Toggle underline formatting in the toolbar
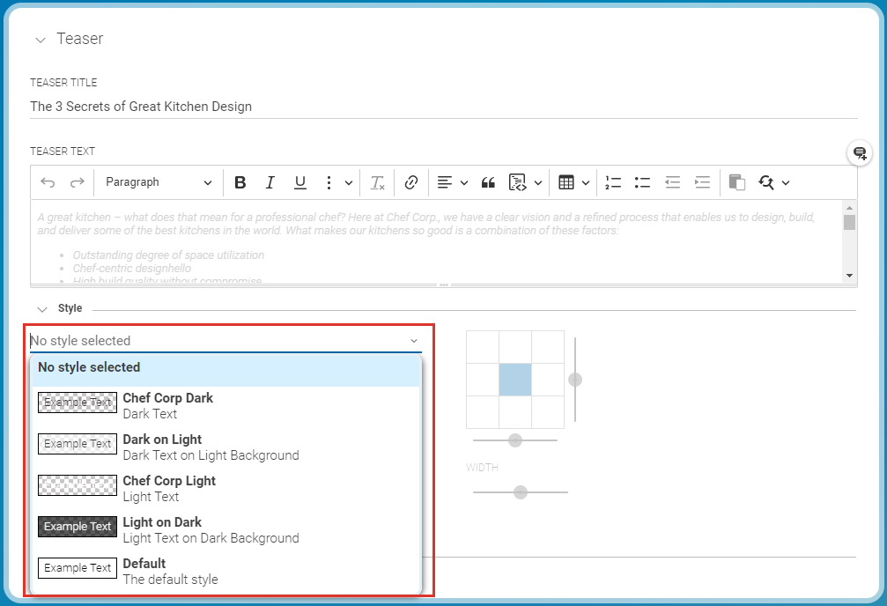Screen dimensions: 887x606 pos(300,182)
